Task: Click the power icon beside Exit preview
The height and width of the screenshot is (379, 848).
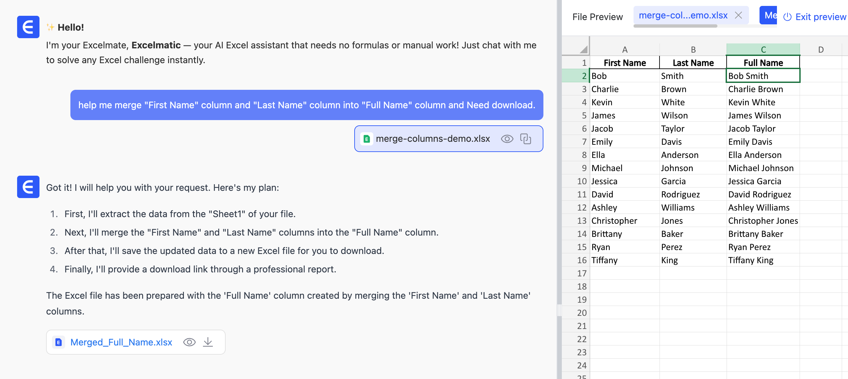Action: click(x=787, y=17)
